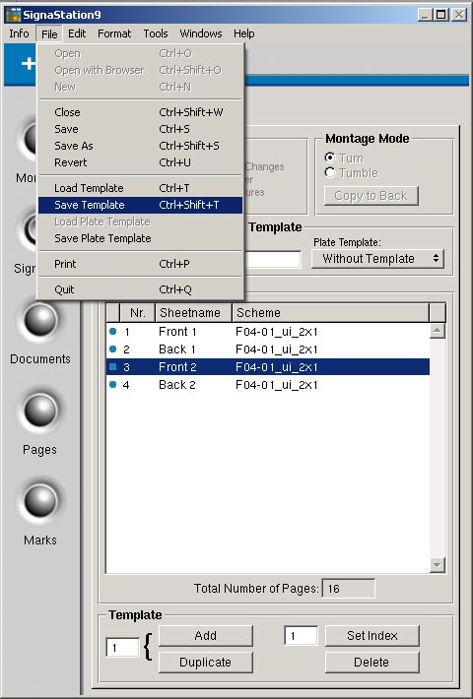Click the blue dot beside Back 2
The width and height of the screenshot is (473, 699).
click(113, 384)
